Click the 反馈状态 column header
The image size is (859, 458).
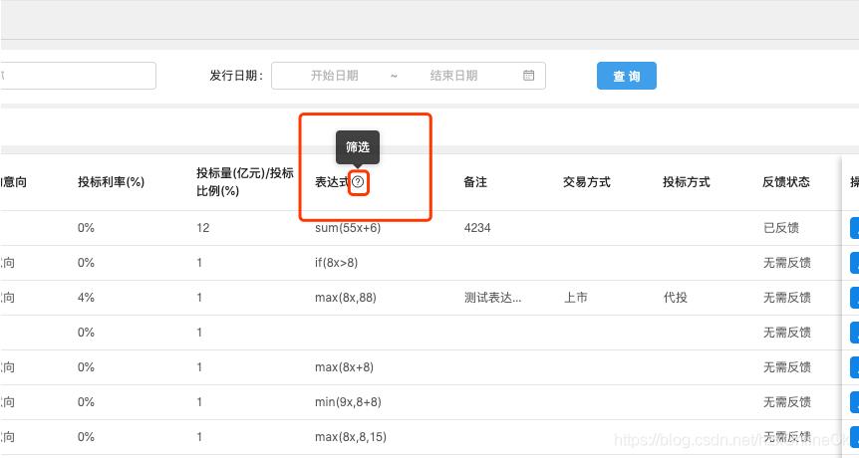(x=785, y=181)
